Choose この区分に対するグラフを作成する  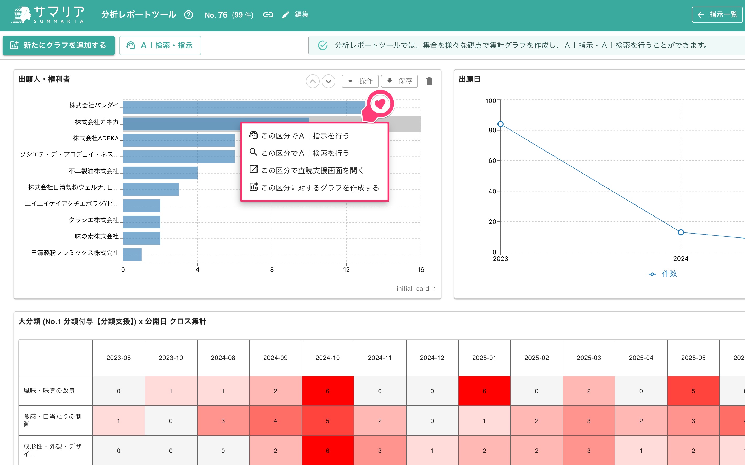315,187
